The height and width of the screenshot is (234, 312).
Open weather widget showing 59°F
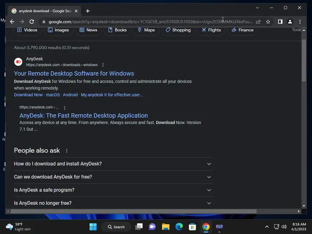pyautogui.click(x=18, y=227)
